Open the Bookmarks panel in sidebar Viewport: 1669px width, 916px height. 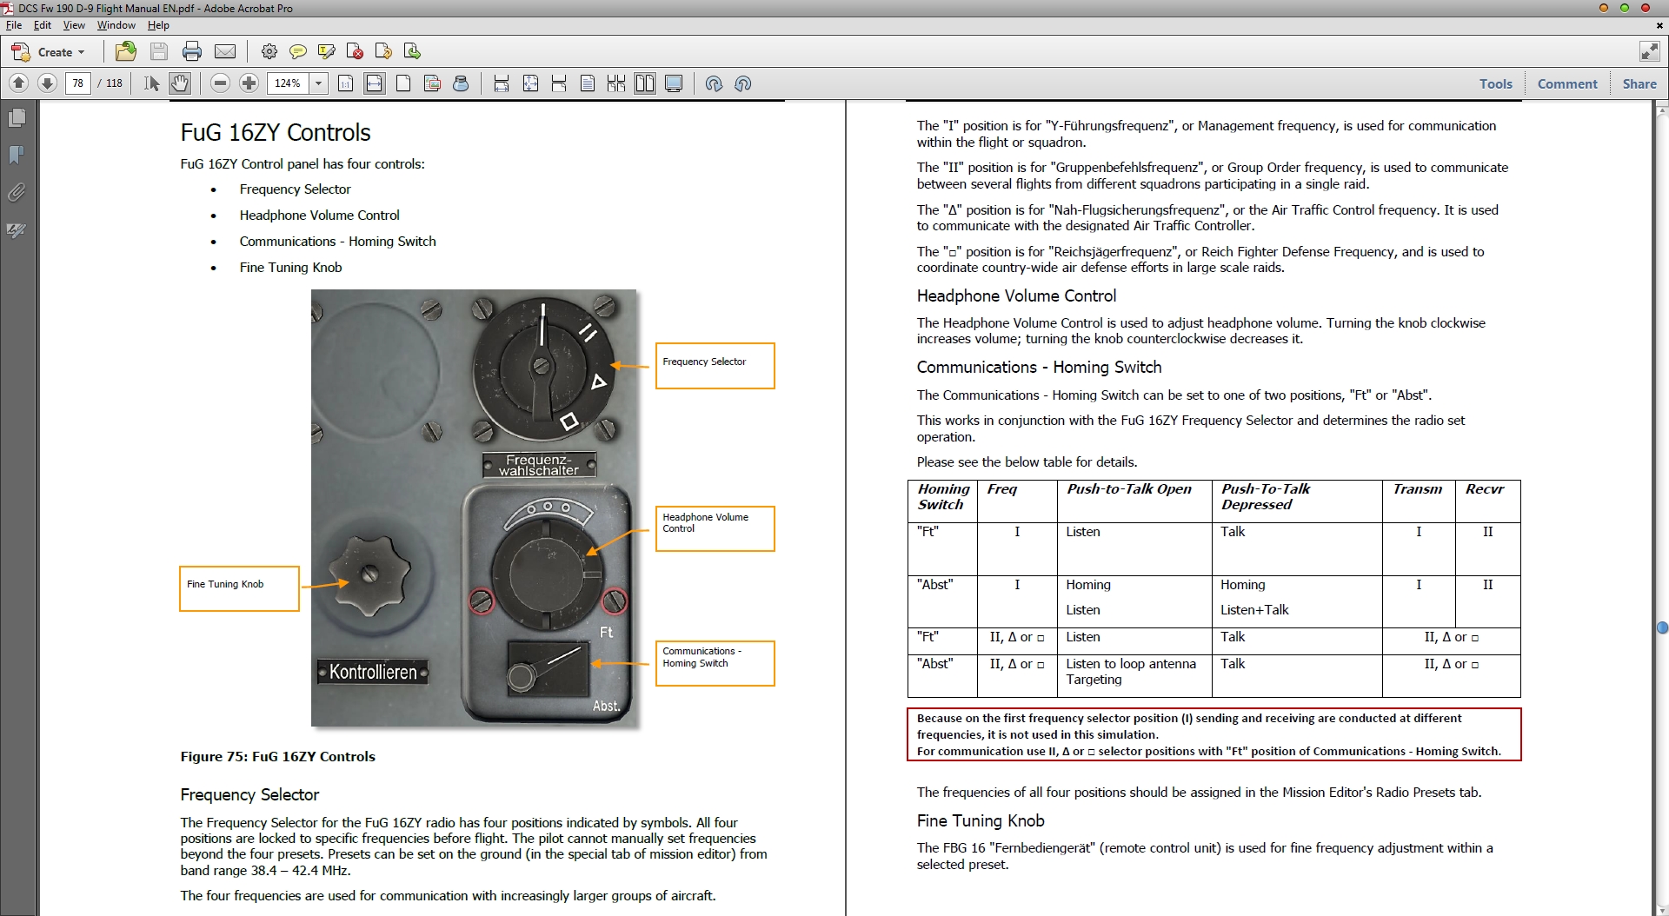point(17,155)
